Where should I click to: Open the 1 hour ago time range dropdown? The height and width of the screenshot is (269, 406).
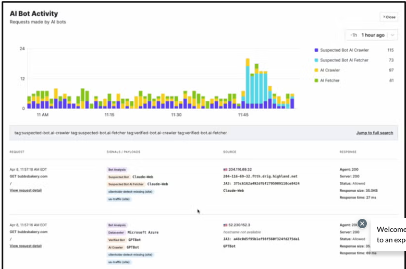(371, 35)
